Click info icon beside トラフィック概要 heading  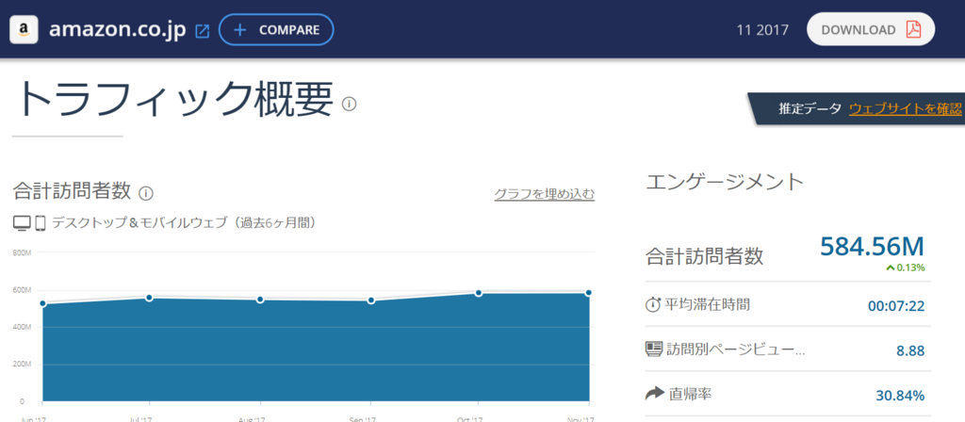click(349, 104)
